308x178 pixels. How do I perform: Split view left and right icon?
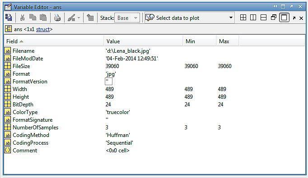(253, 18)
